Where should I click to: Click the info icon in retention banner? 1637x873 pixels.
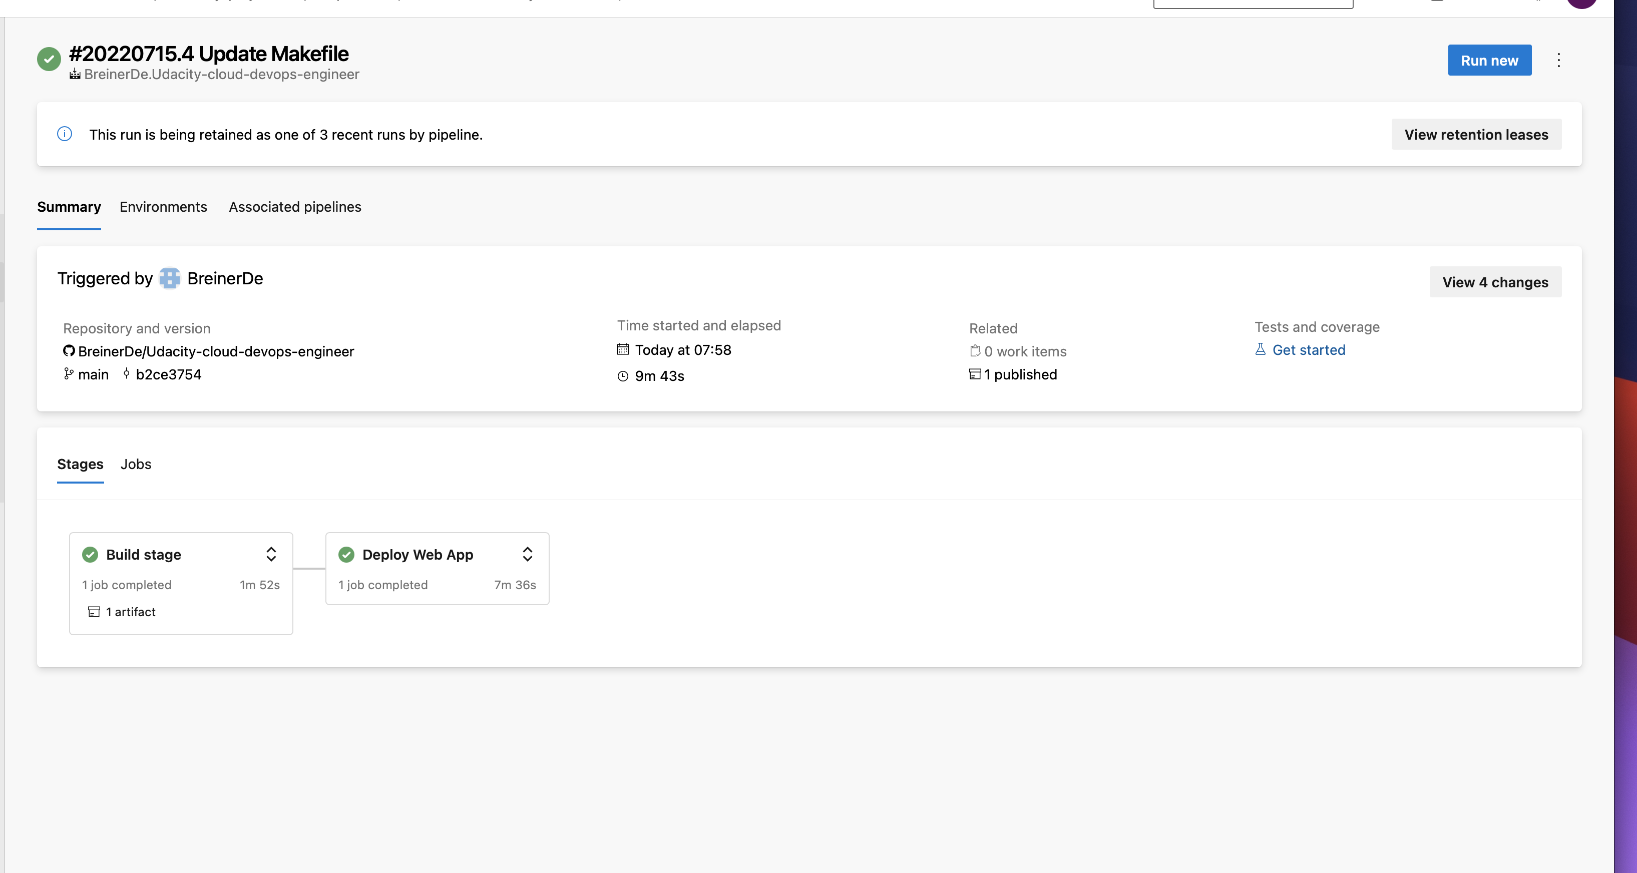[65, 134]
